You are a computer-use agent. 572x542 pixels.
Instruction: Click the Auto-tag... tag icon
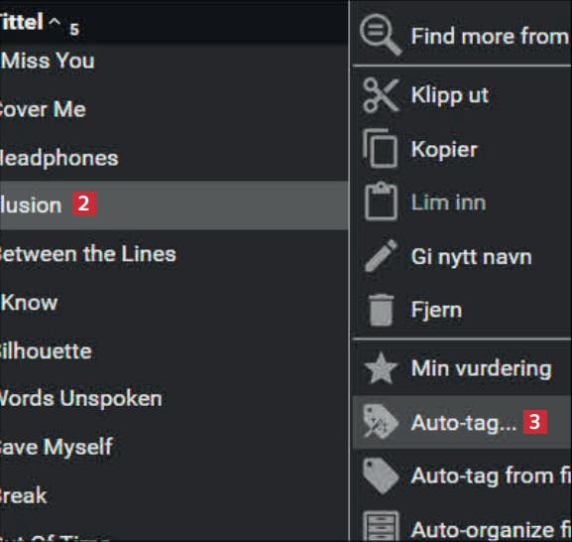381,422
